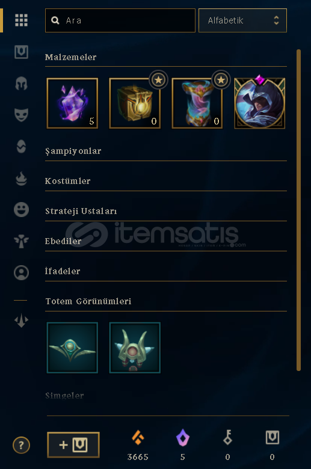Open the emotes smiley face filter

tap(21, 209)
